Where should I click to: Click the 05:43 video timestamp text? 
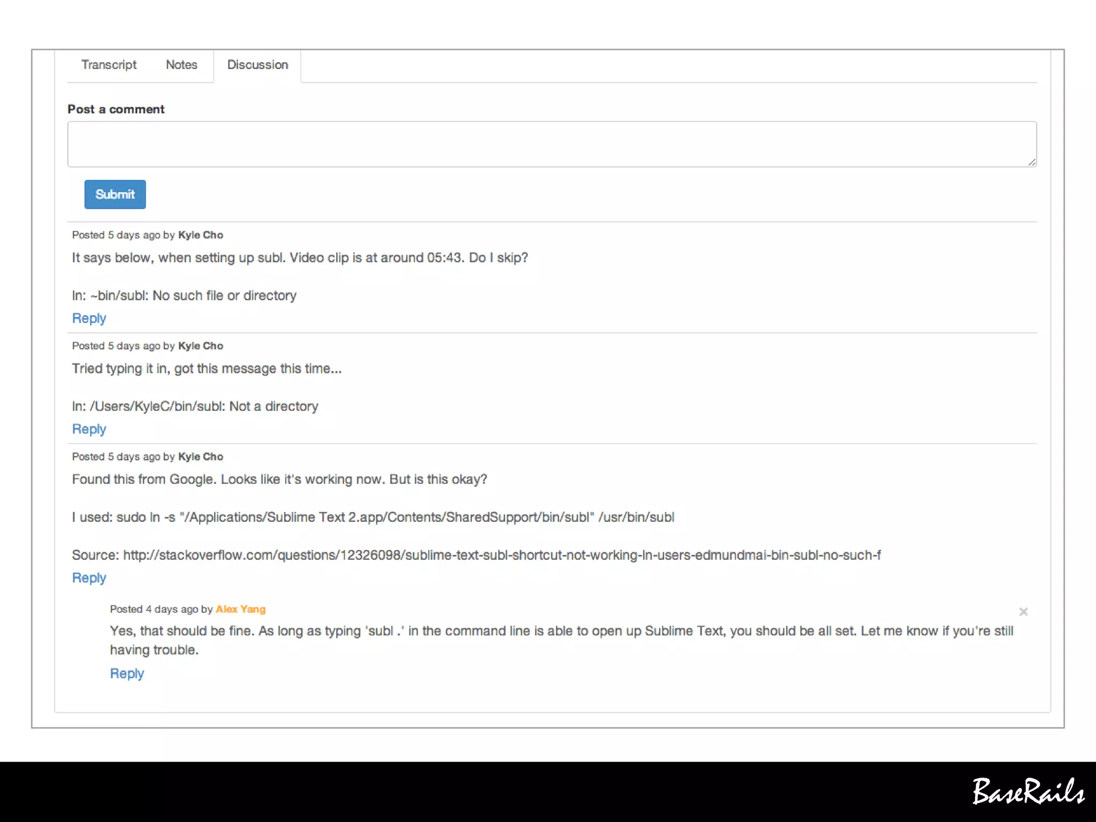coord(444,258)
